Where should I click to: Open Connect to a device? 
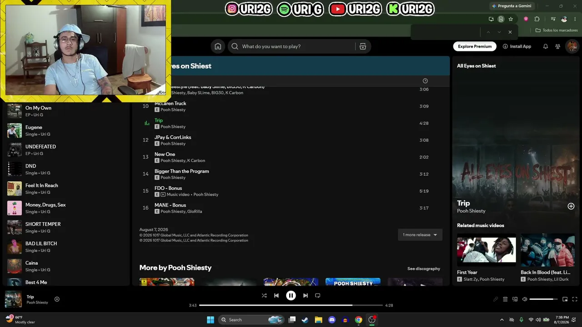coord(515,299)
